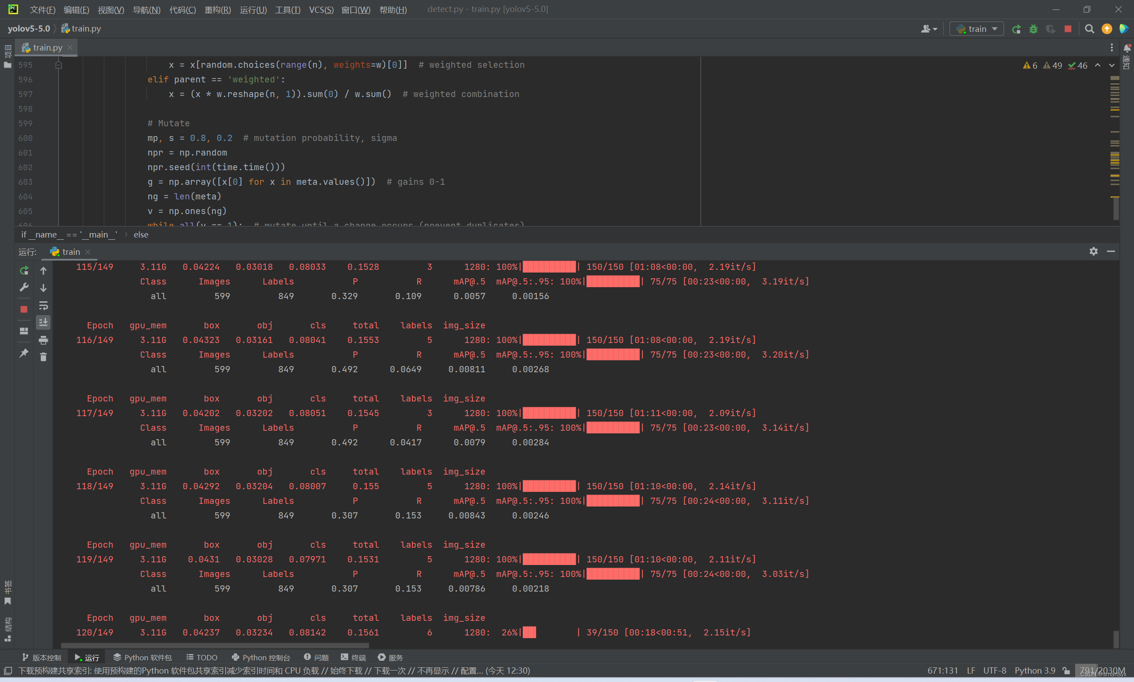Open the user account dropdown
Viewport: 1134px width, 682px height.
click(929, 29)
